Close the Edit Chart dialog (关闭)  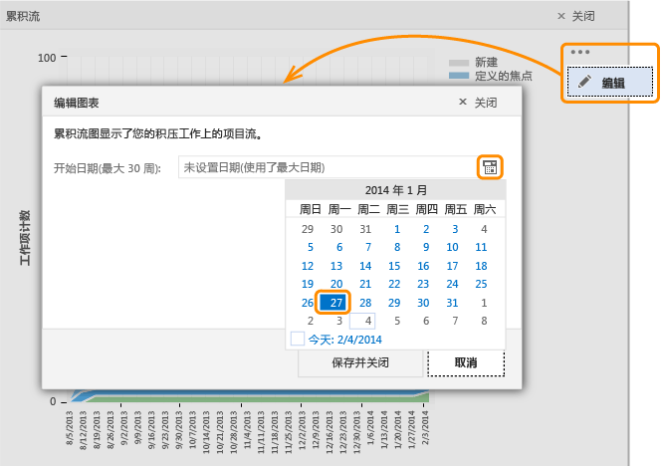point(478,103)
